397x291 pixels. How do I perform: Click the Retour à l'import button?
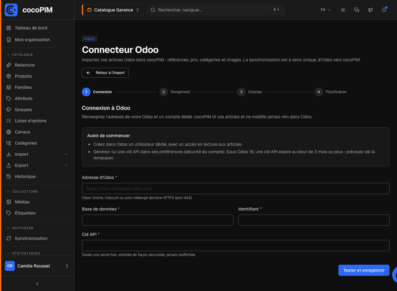coord(105,73)
